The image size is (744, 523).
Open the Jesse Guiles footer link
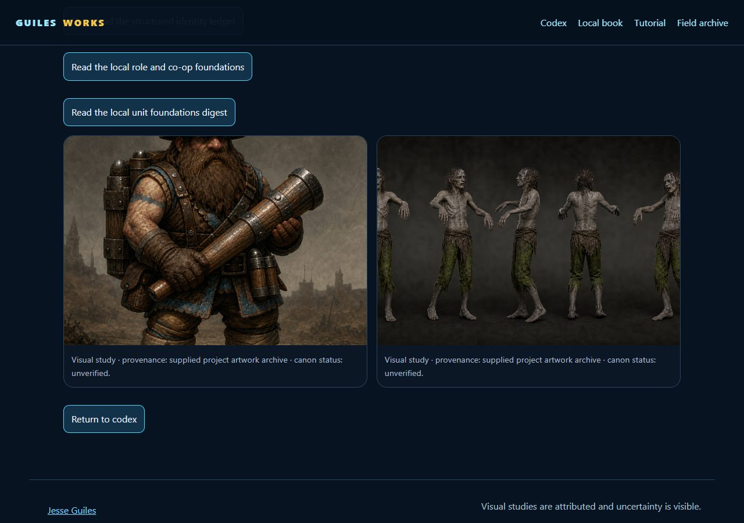(x=72, y=511)
